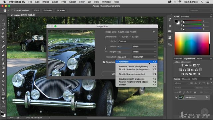213x120 pixels.
Task: Open the Fit To dropdown
Action: [137, 41]
